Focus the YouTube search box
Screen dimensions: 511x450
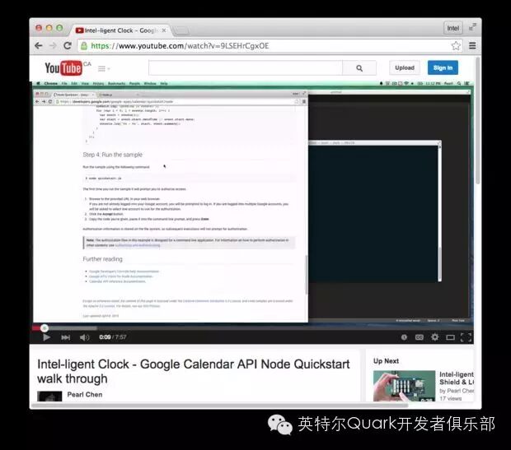pyautogui.click(x=245, y=68)
